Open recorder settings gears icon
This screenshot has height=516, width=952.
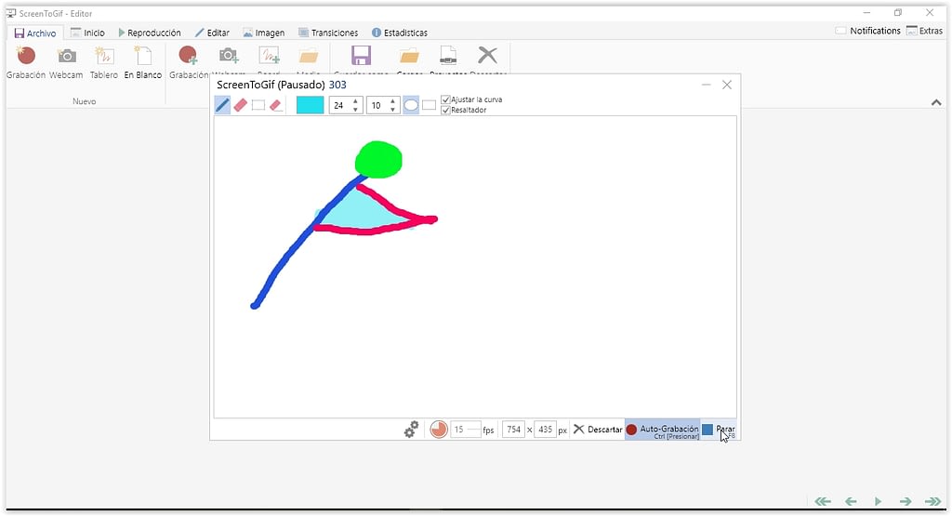[411, 430]
